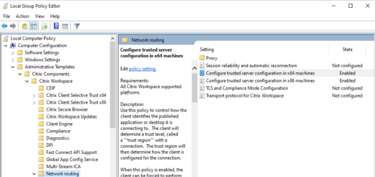Select the Network routing tree item
Viewport: 375px width, 177px height.
(62, 174)
